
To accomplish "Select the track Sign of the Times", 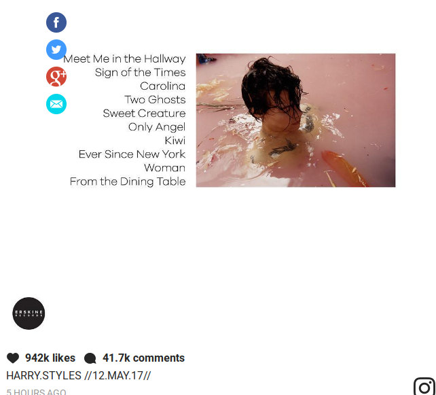I will click(140, 72).
